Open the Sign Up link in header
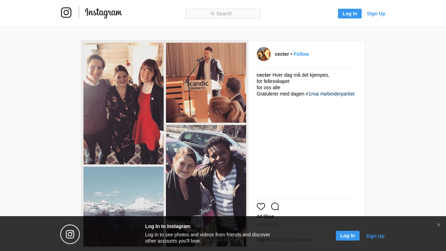Screen dimensions: 446x251 [x=376, y=14]
